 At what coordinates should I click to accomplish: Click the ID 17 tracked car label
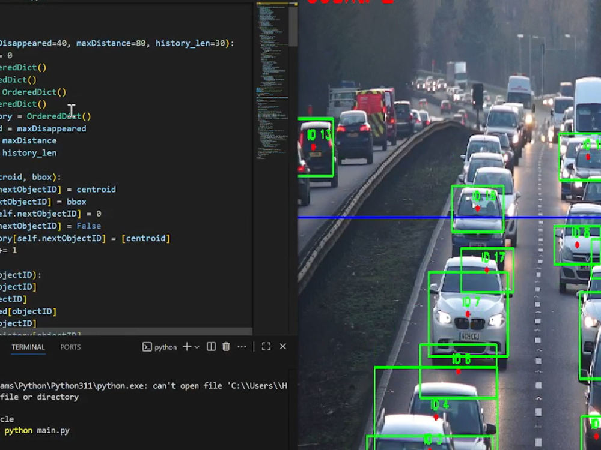click(493, 257)
